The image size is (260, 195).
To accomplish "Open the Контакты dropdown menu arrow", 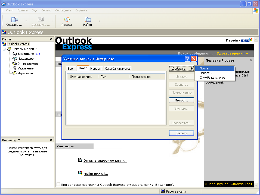I will pos(19,140).
